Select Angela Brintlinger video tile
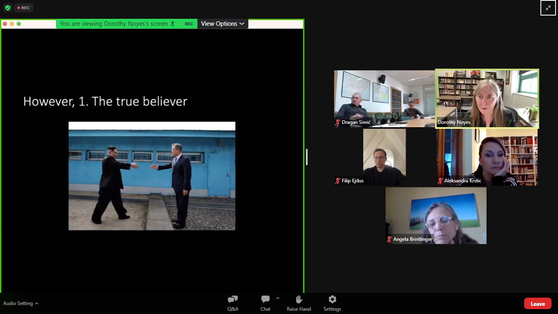 pos(436,215)
